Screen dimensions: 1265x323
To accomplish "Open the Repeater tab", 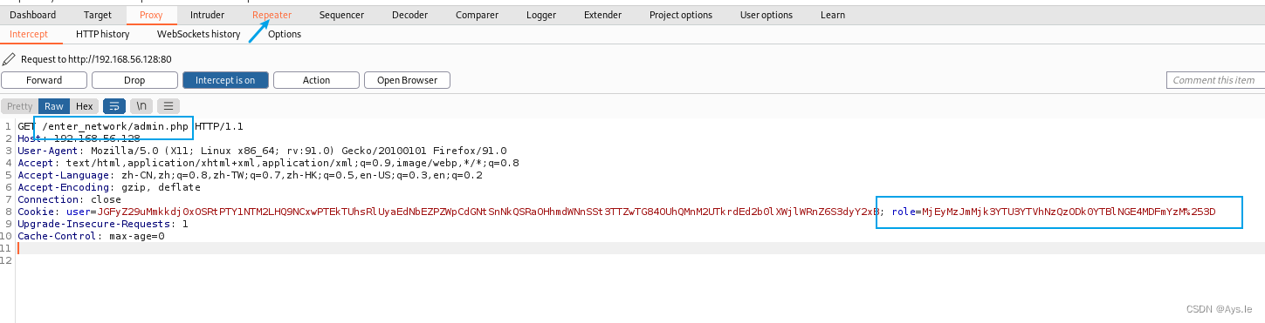I will [x=272, y=15].
